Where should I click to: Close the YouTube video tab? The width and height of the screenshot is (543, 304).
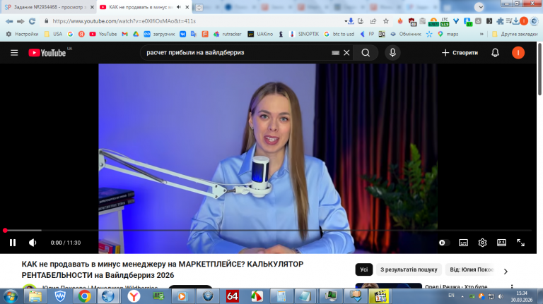point(187,7)
